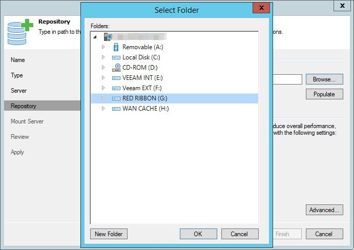Select Local Disk (C:) label

click(x=141, y=57)
